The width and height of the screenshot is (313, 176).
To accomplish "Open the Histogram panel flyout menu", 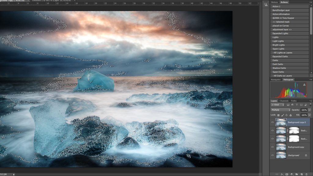I will coord(311,79).
